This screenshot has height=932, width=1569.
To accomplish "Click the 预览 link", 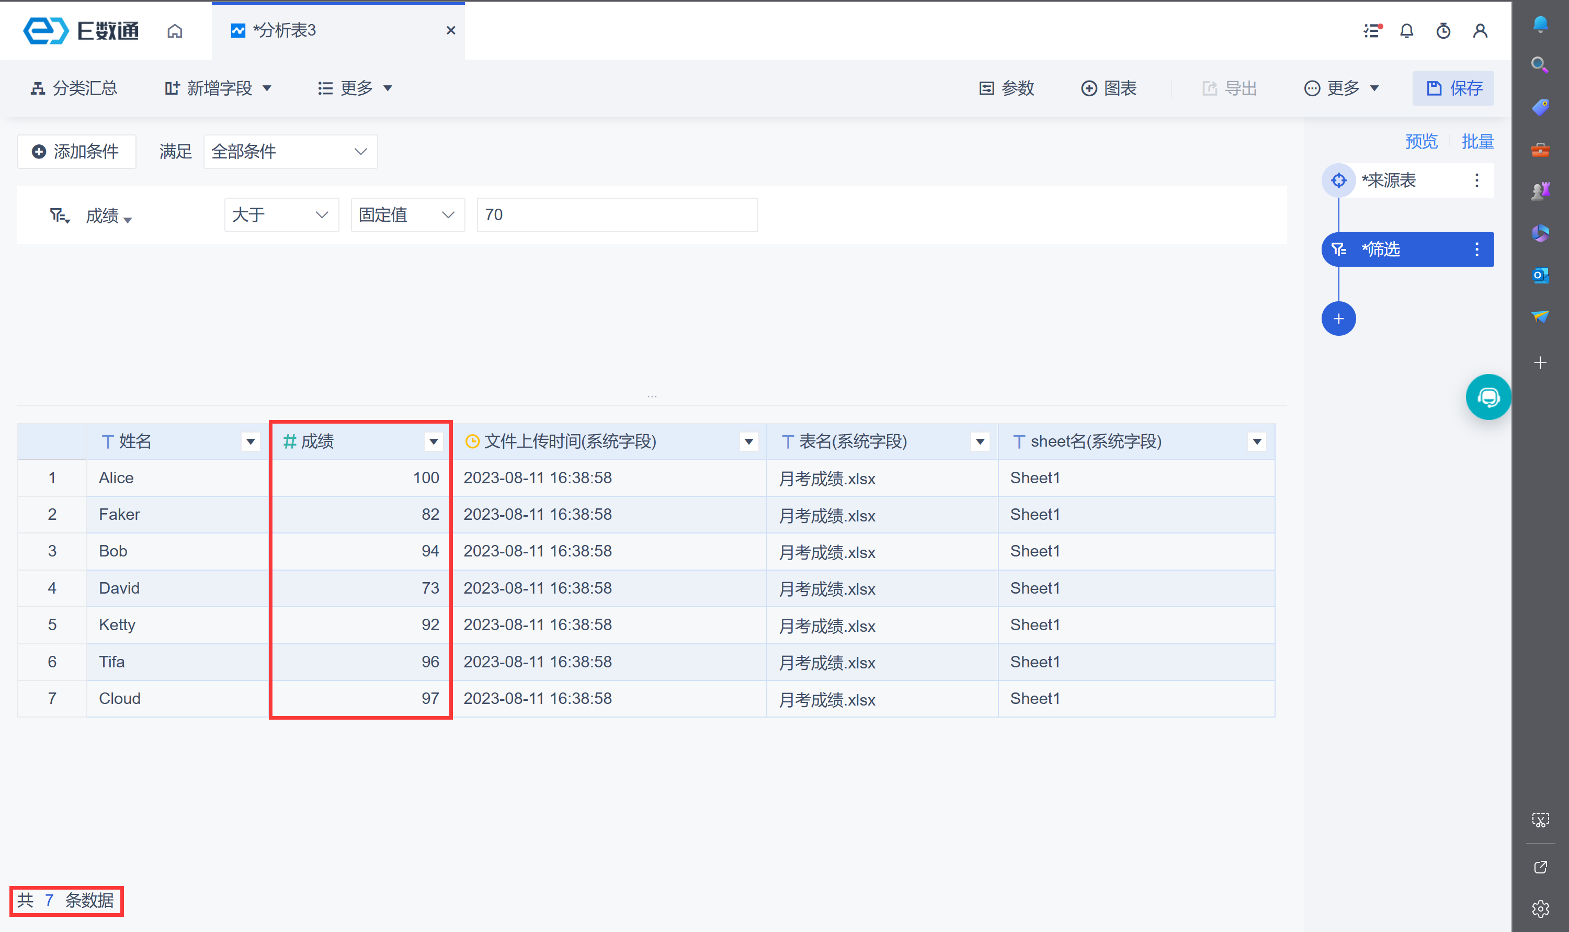I will [1421, 141].
